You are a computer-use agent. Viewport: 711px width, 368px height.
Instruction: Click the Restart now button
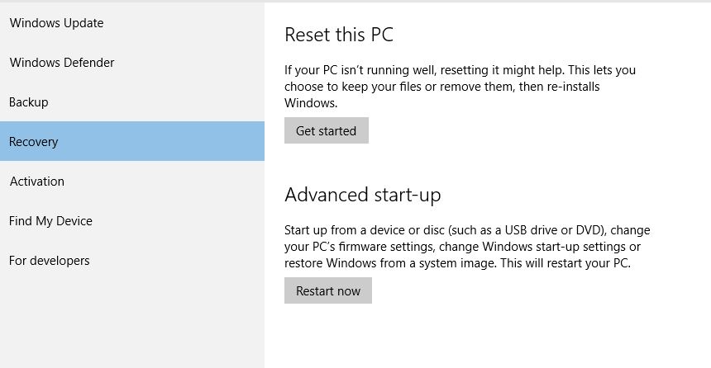tap(328, 290)
